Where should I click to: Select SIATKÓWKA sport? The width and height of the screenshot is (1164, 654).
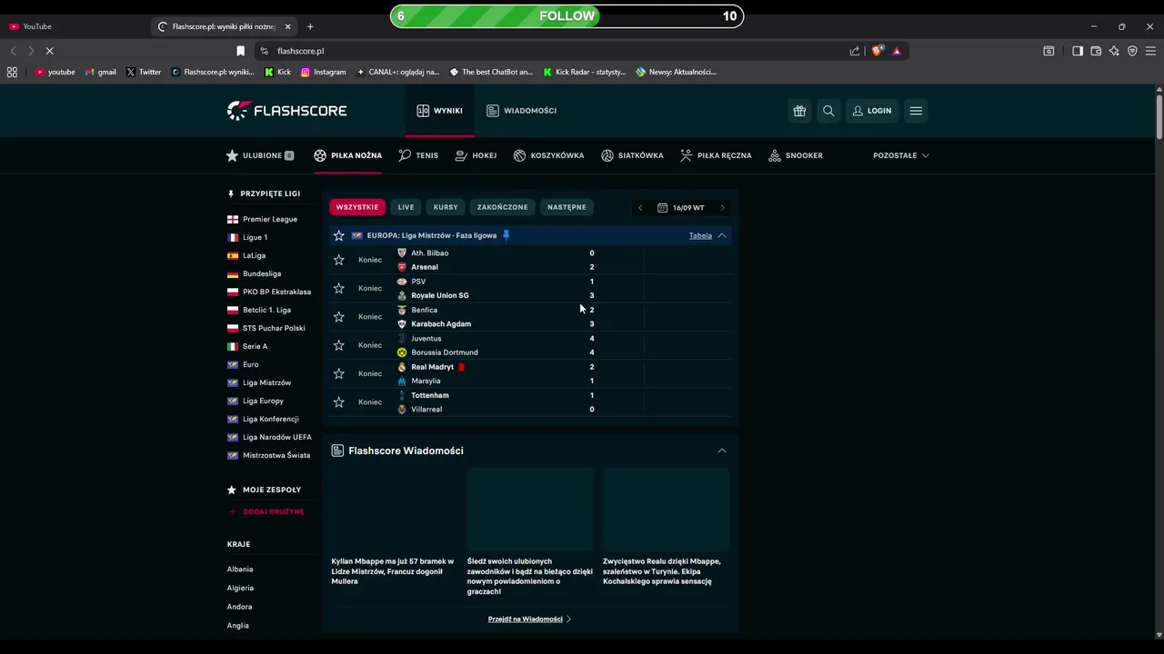632,155
